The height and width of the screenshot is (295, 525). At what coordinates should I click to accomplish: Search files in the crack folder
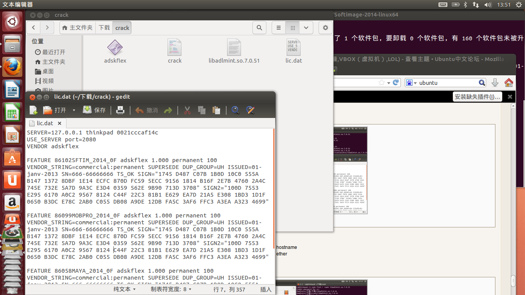[x=259, y=28]
